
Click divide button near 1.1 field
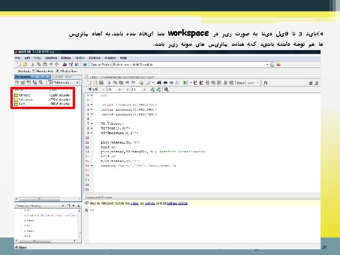(x=127, y=89)
